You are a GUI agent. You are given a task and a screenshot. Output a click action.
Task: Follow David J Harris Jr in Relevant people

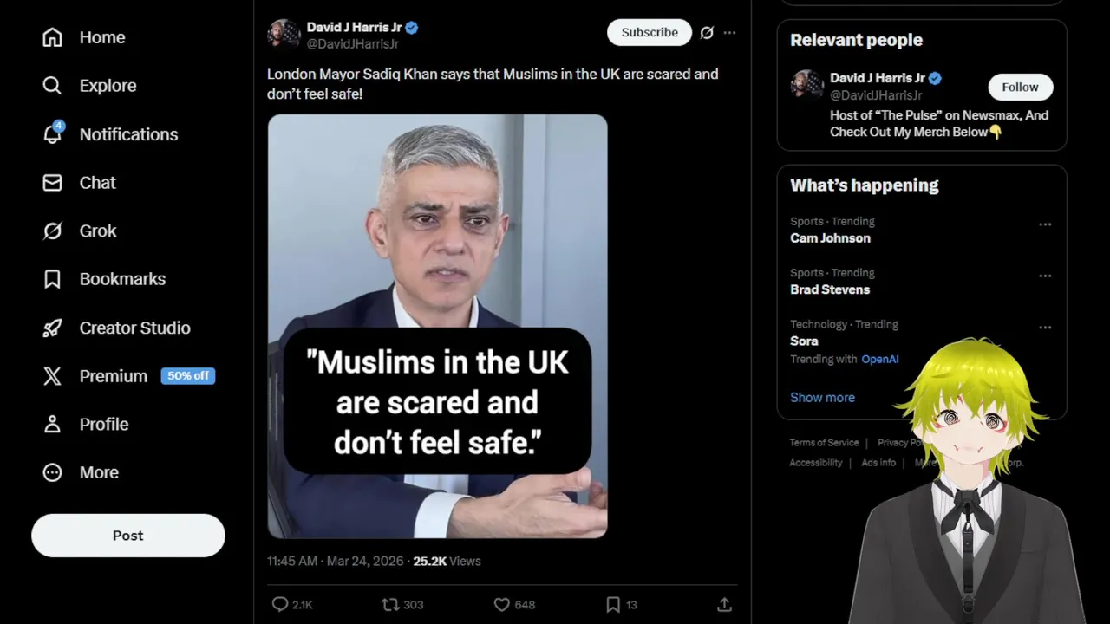pos(1020,87)
